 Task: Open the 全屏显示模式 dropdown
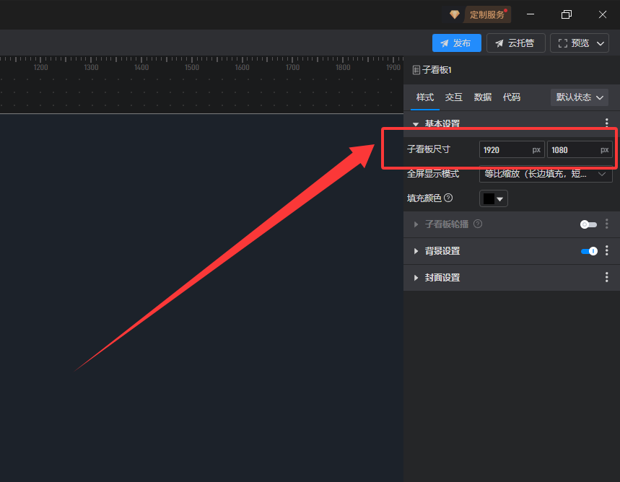tap(545, 174)
